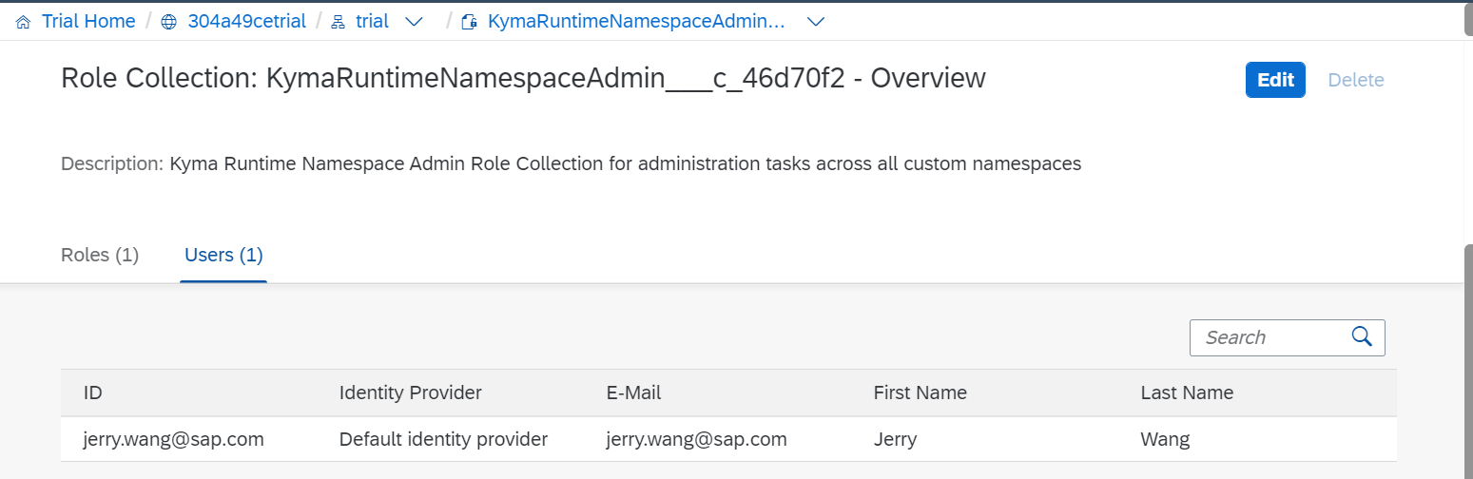
Task: Switch to the Roles (1) tab
Action: pos(100,255)
